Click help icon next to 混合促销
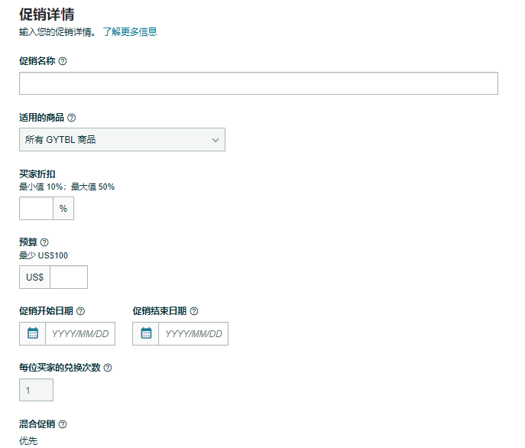Viewport: 525px width, 448px height. pyautogui.click(x=63, y=424)
